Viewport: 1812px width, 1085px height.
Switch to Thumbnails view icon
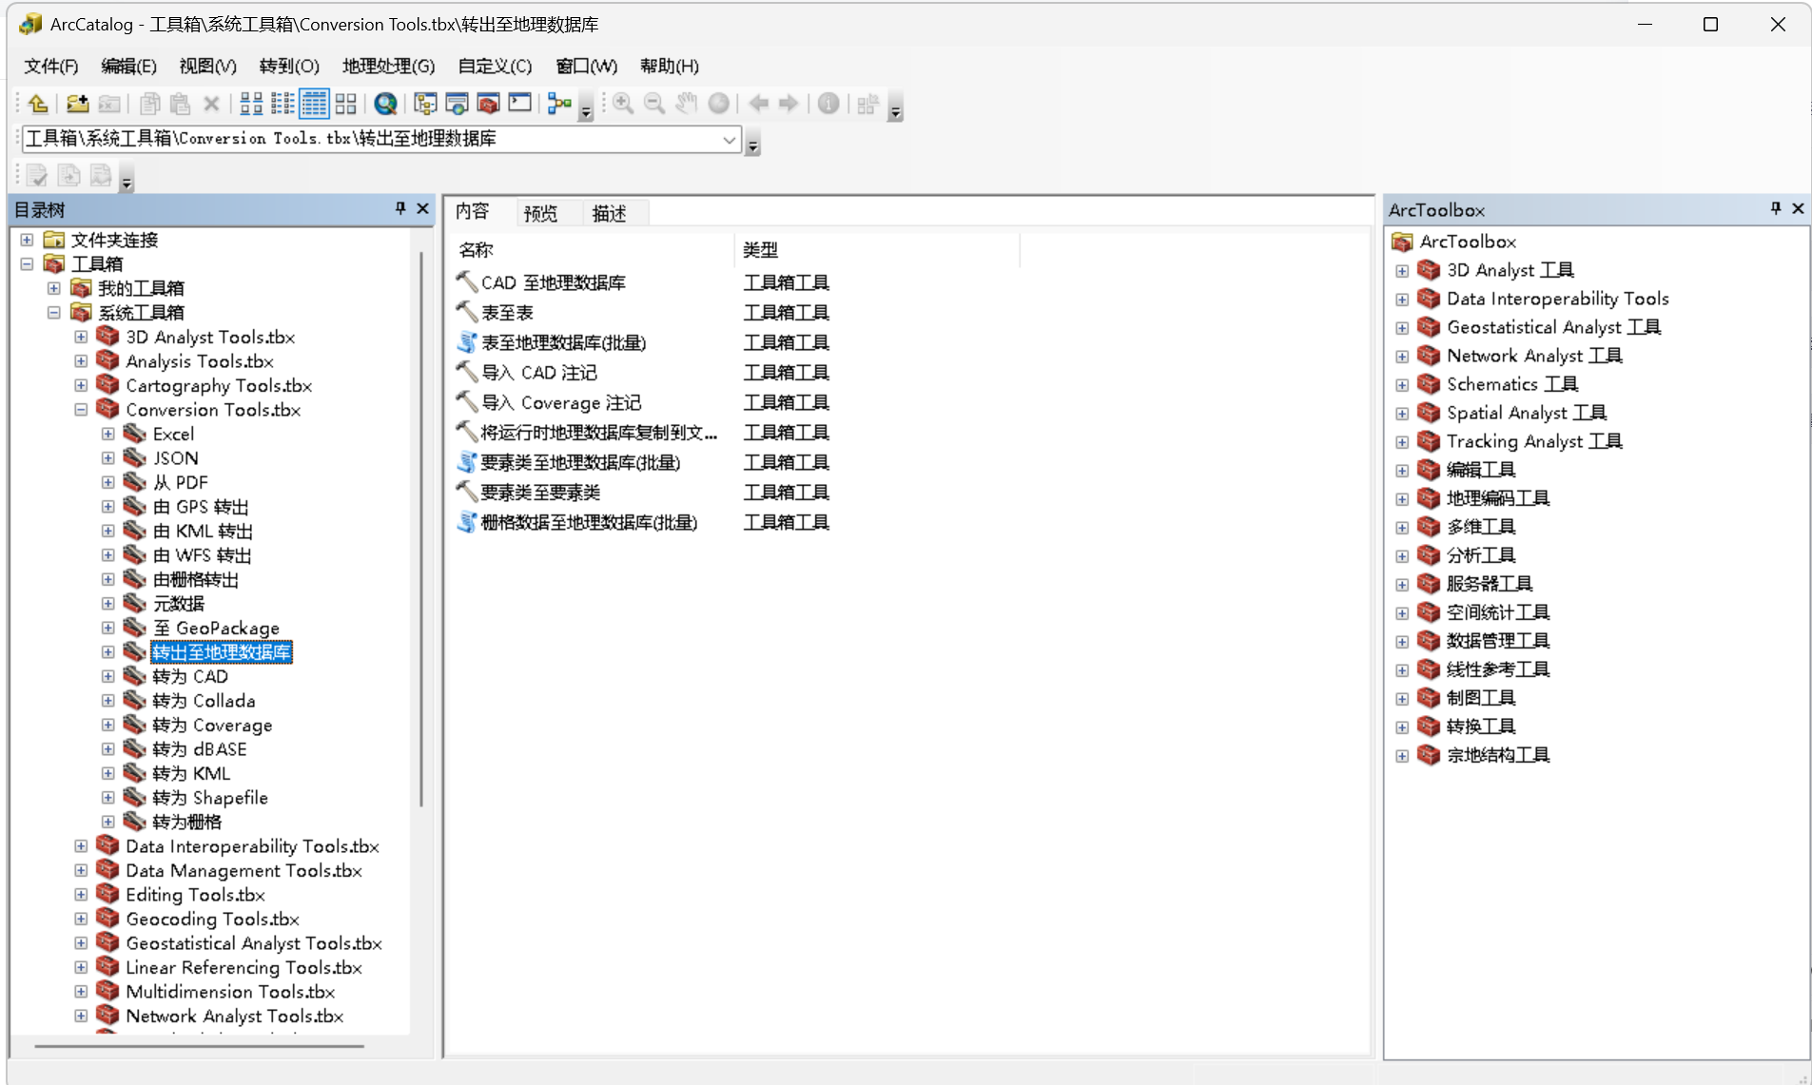point(346,104)
